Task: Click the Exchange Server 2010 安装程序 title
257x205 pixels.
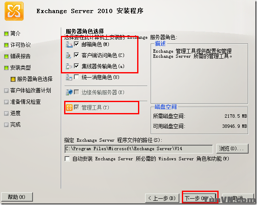Action: tap(90, 11)
